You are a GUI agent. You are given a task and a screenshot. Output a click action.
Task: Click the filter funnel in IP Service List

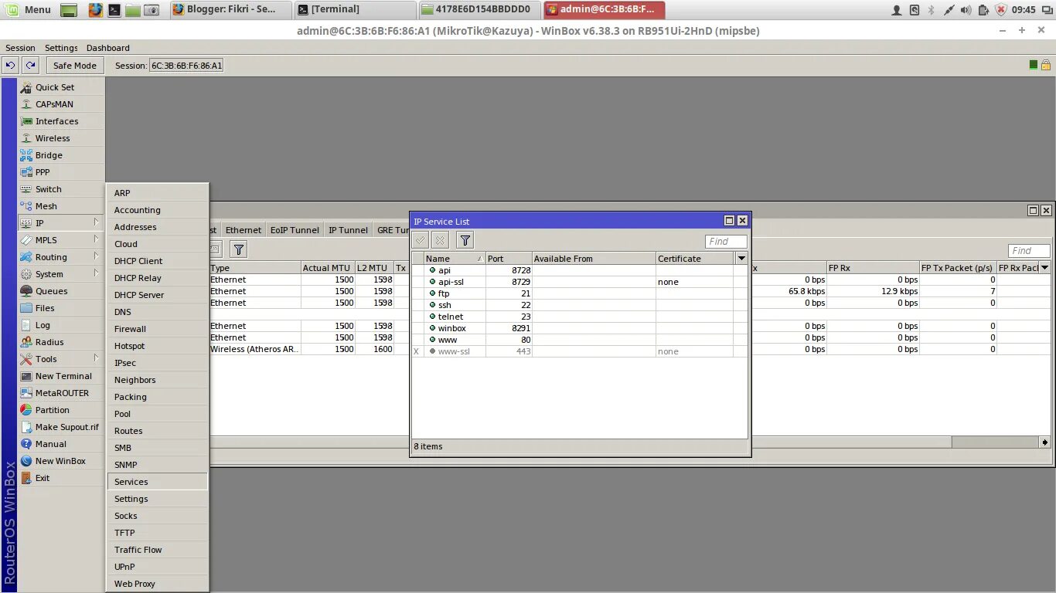tap(465, 240)
